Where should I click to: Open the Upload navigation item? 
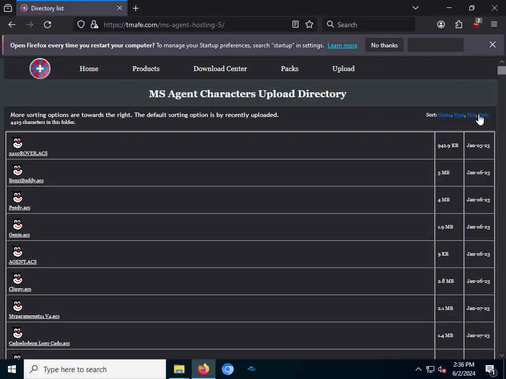[343, 69]
